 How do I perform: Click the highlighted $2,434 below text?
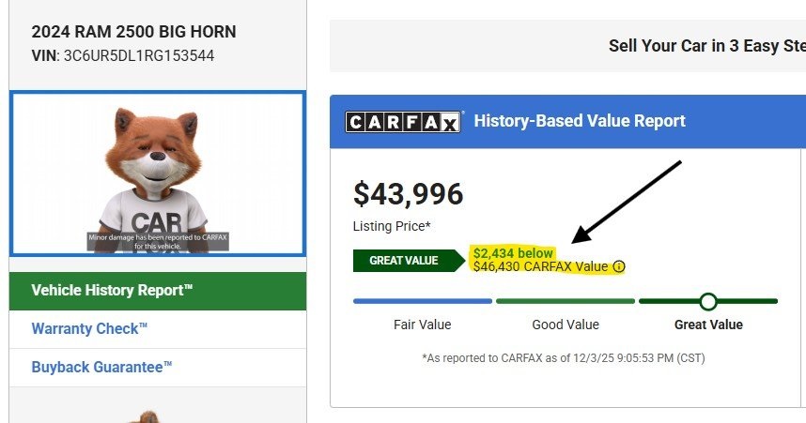513,253
